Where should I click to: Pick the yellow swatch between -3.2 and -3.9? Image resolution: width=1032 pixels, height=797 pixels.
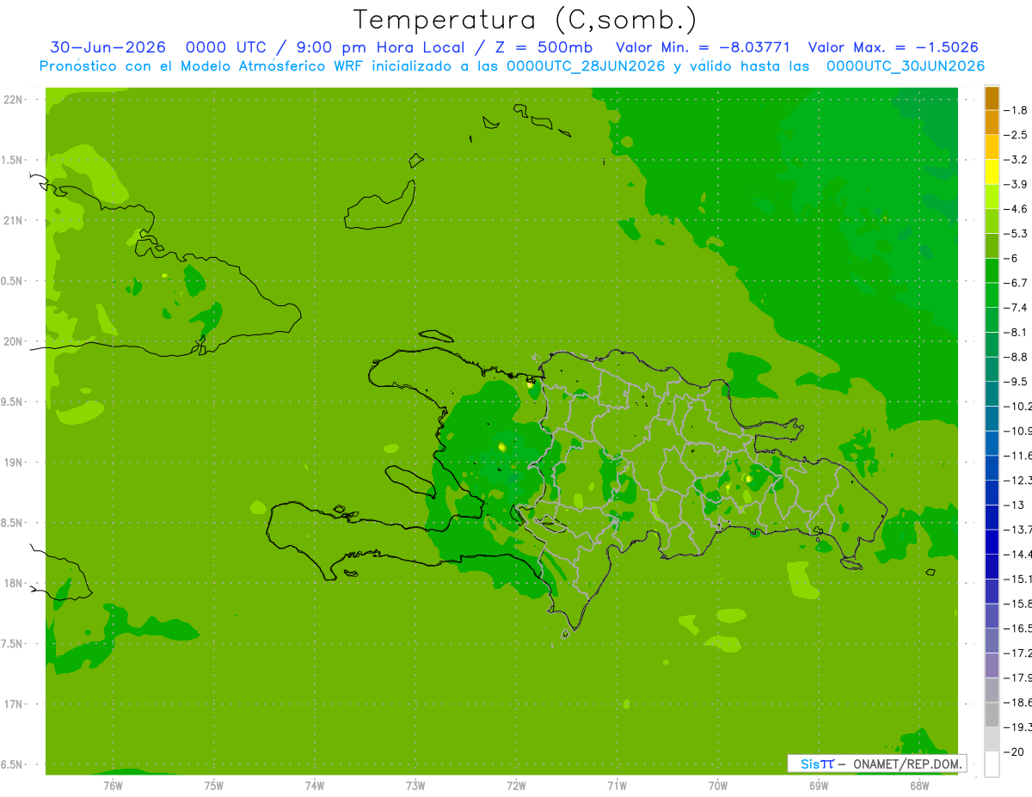coord(992,172)
